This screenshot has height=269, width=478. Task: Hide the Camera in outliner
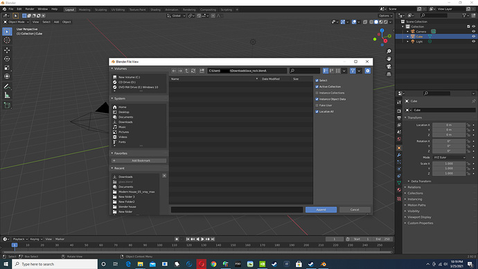point(473,31)
